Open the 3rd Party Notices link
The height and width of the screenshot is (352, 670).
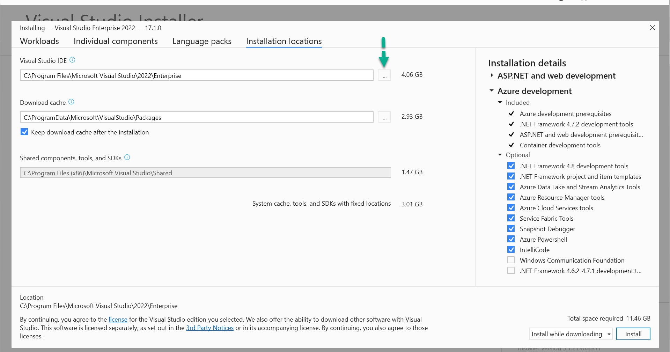click(x=209, y=328)
